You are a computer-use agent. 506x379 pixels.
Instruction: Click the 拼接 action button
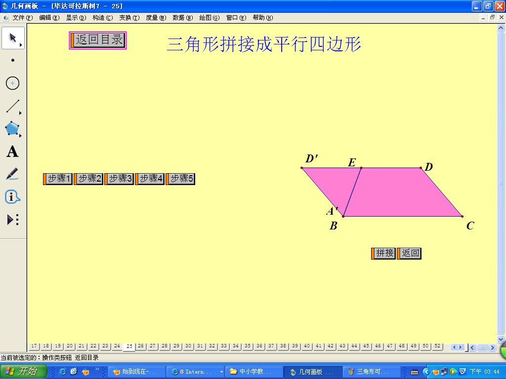(x=383, y=253)
